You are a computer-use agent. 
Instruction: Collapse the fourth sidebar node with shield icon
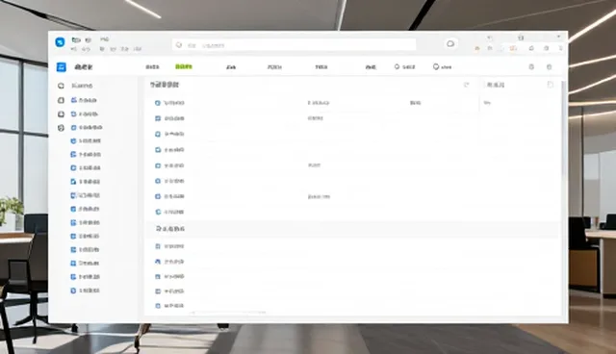61,128
